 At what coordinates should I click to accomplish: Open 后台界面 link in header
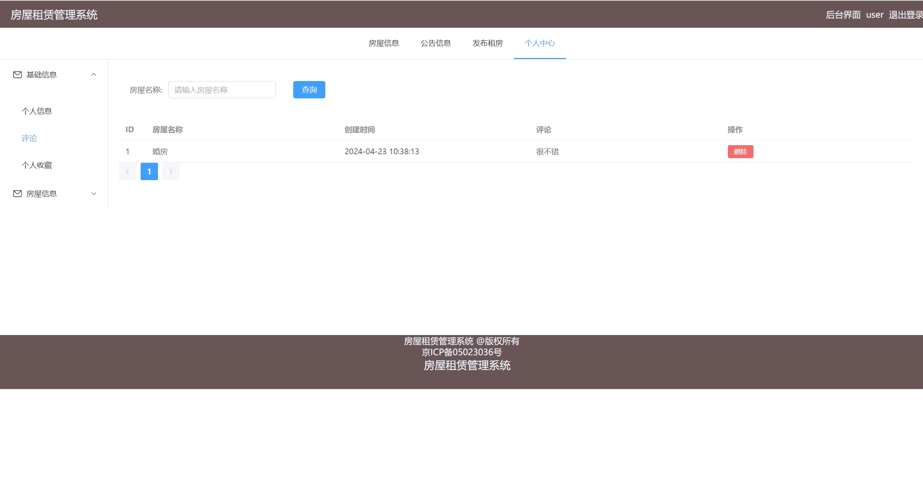click(x=843, y=15)
